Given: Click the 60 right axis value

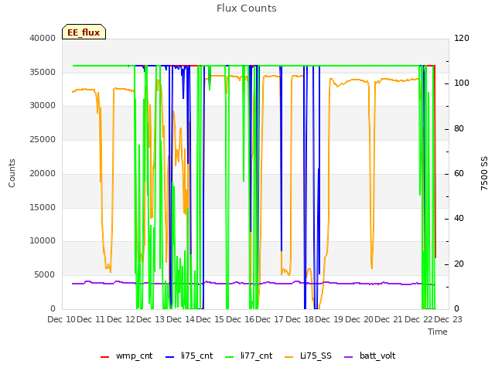Looking at the screenshot, I should pyautogui.click(x=459, y=173).
